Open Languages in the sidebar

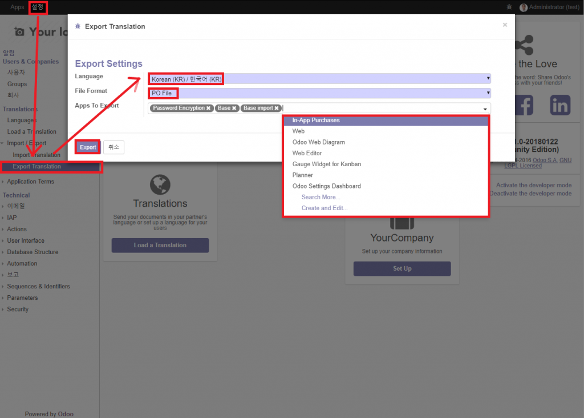click(22, 120)
